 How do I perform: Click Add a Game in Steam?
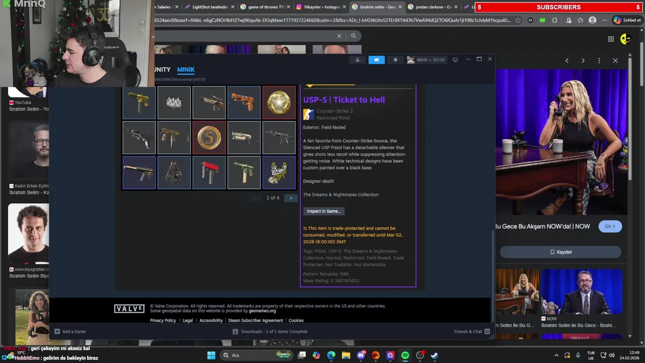(70, 332)
